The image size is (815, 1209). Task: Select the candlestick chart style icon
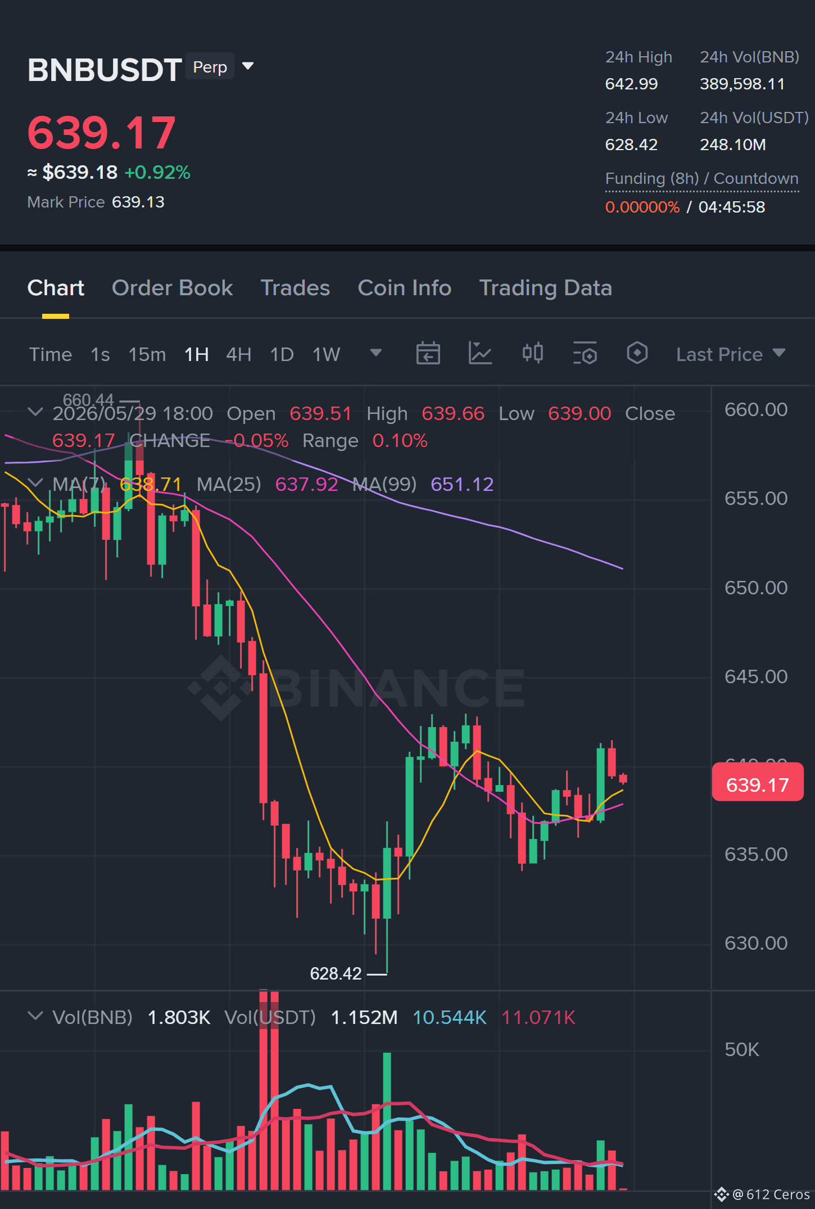tap(532, 354)
